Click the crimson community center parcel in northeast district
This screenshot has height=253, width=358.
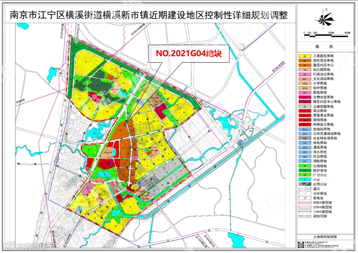click(161, 111)
